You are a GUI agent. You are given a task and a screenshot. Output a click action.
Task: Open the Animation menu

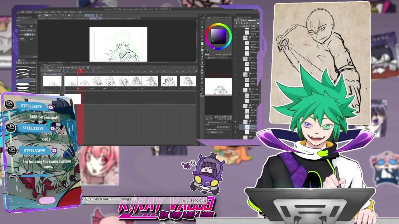pyautogui.click(x=38, y=12)
